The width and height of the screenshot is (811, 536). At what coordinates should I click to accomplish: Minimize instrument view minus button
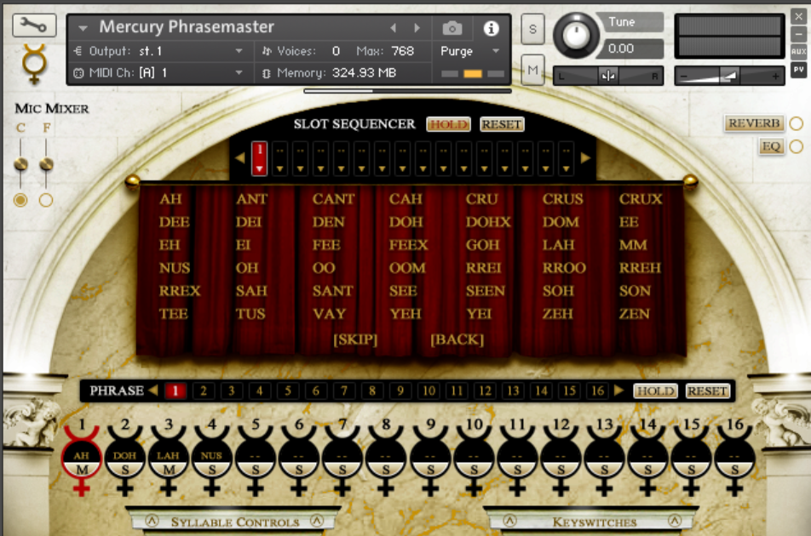798,35
